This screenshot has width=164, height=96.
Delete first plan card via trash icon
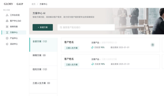point(153,45)
